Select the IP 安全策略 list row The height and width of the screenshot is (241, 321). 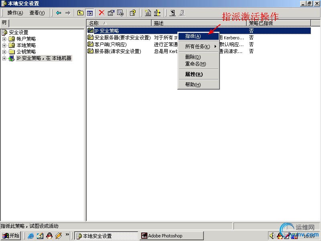click(x=199, y=31)
